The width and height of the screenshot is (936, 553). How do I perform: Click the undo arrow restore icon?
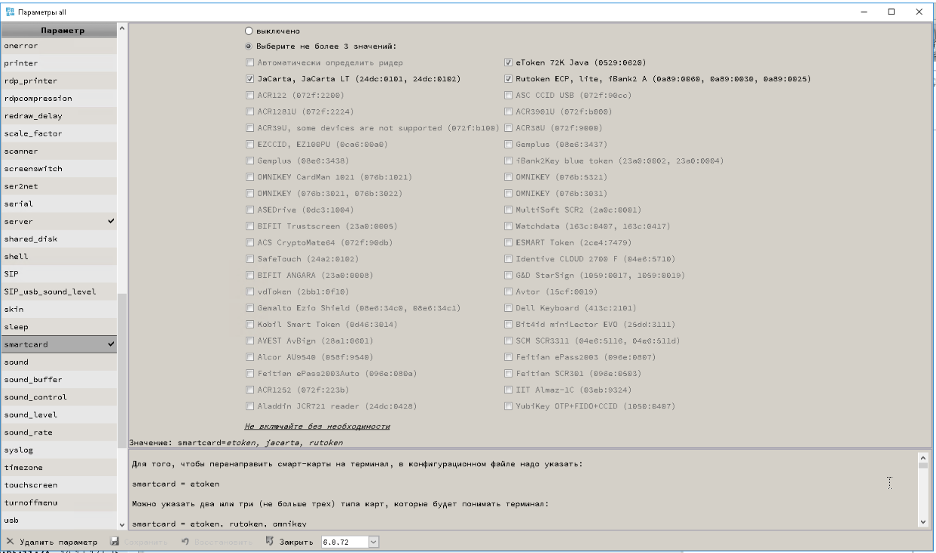185,542
